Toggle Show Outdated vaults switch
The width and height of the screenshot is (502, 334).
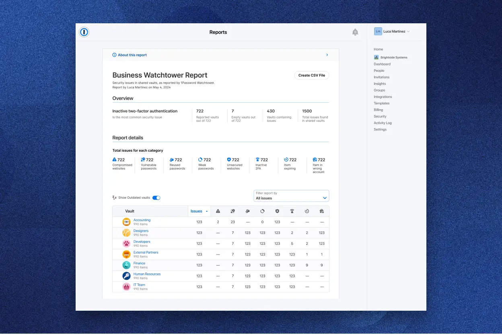(x=156, y=198)
